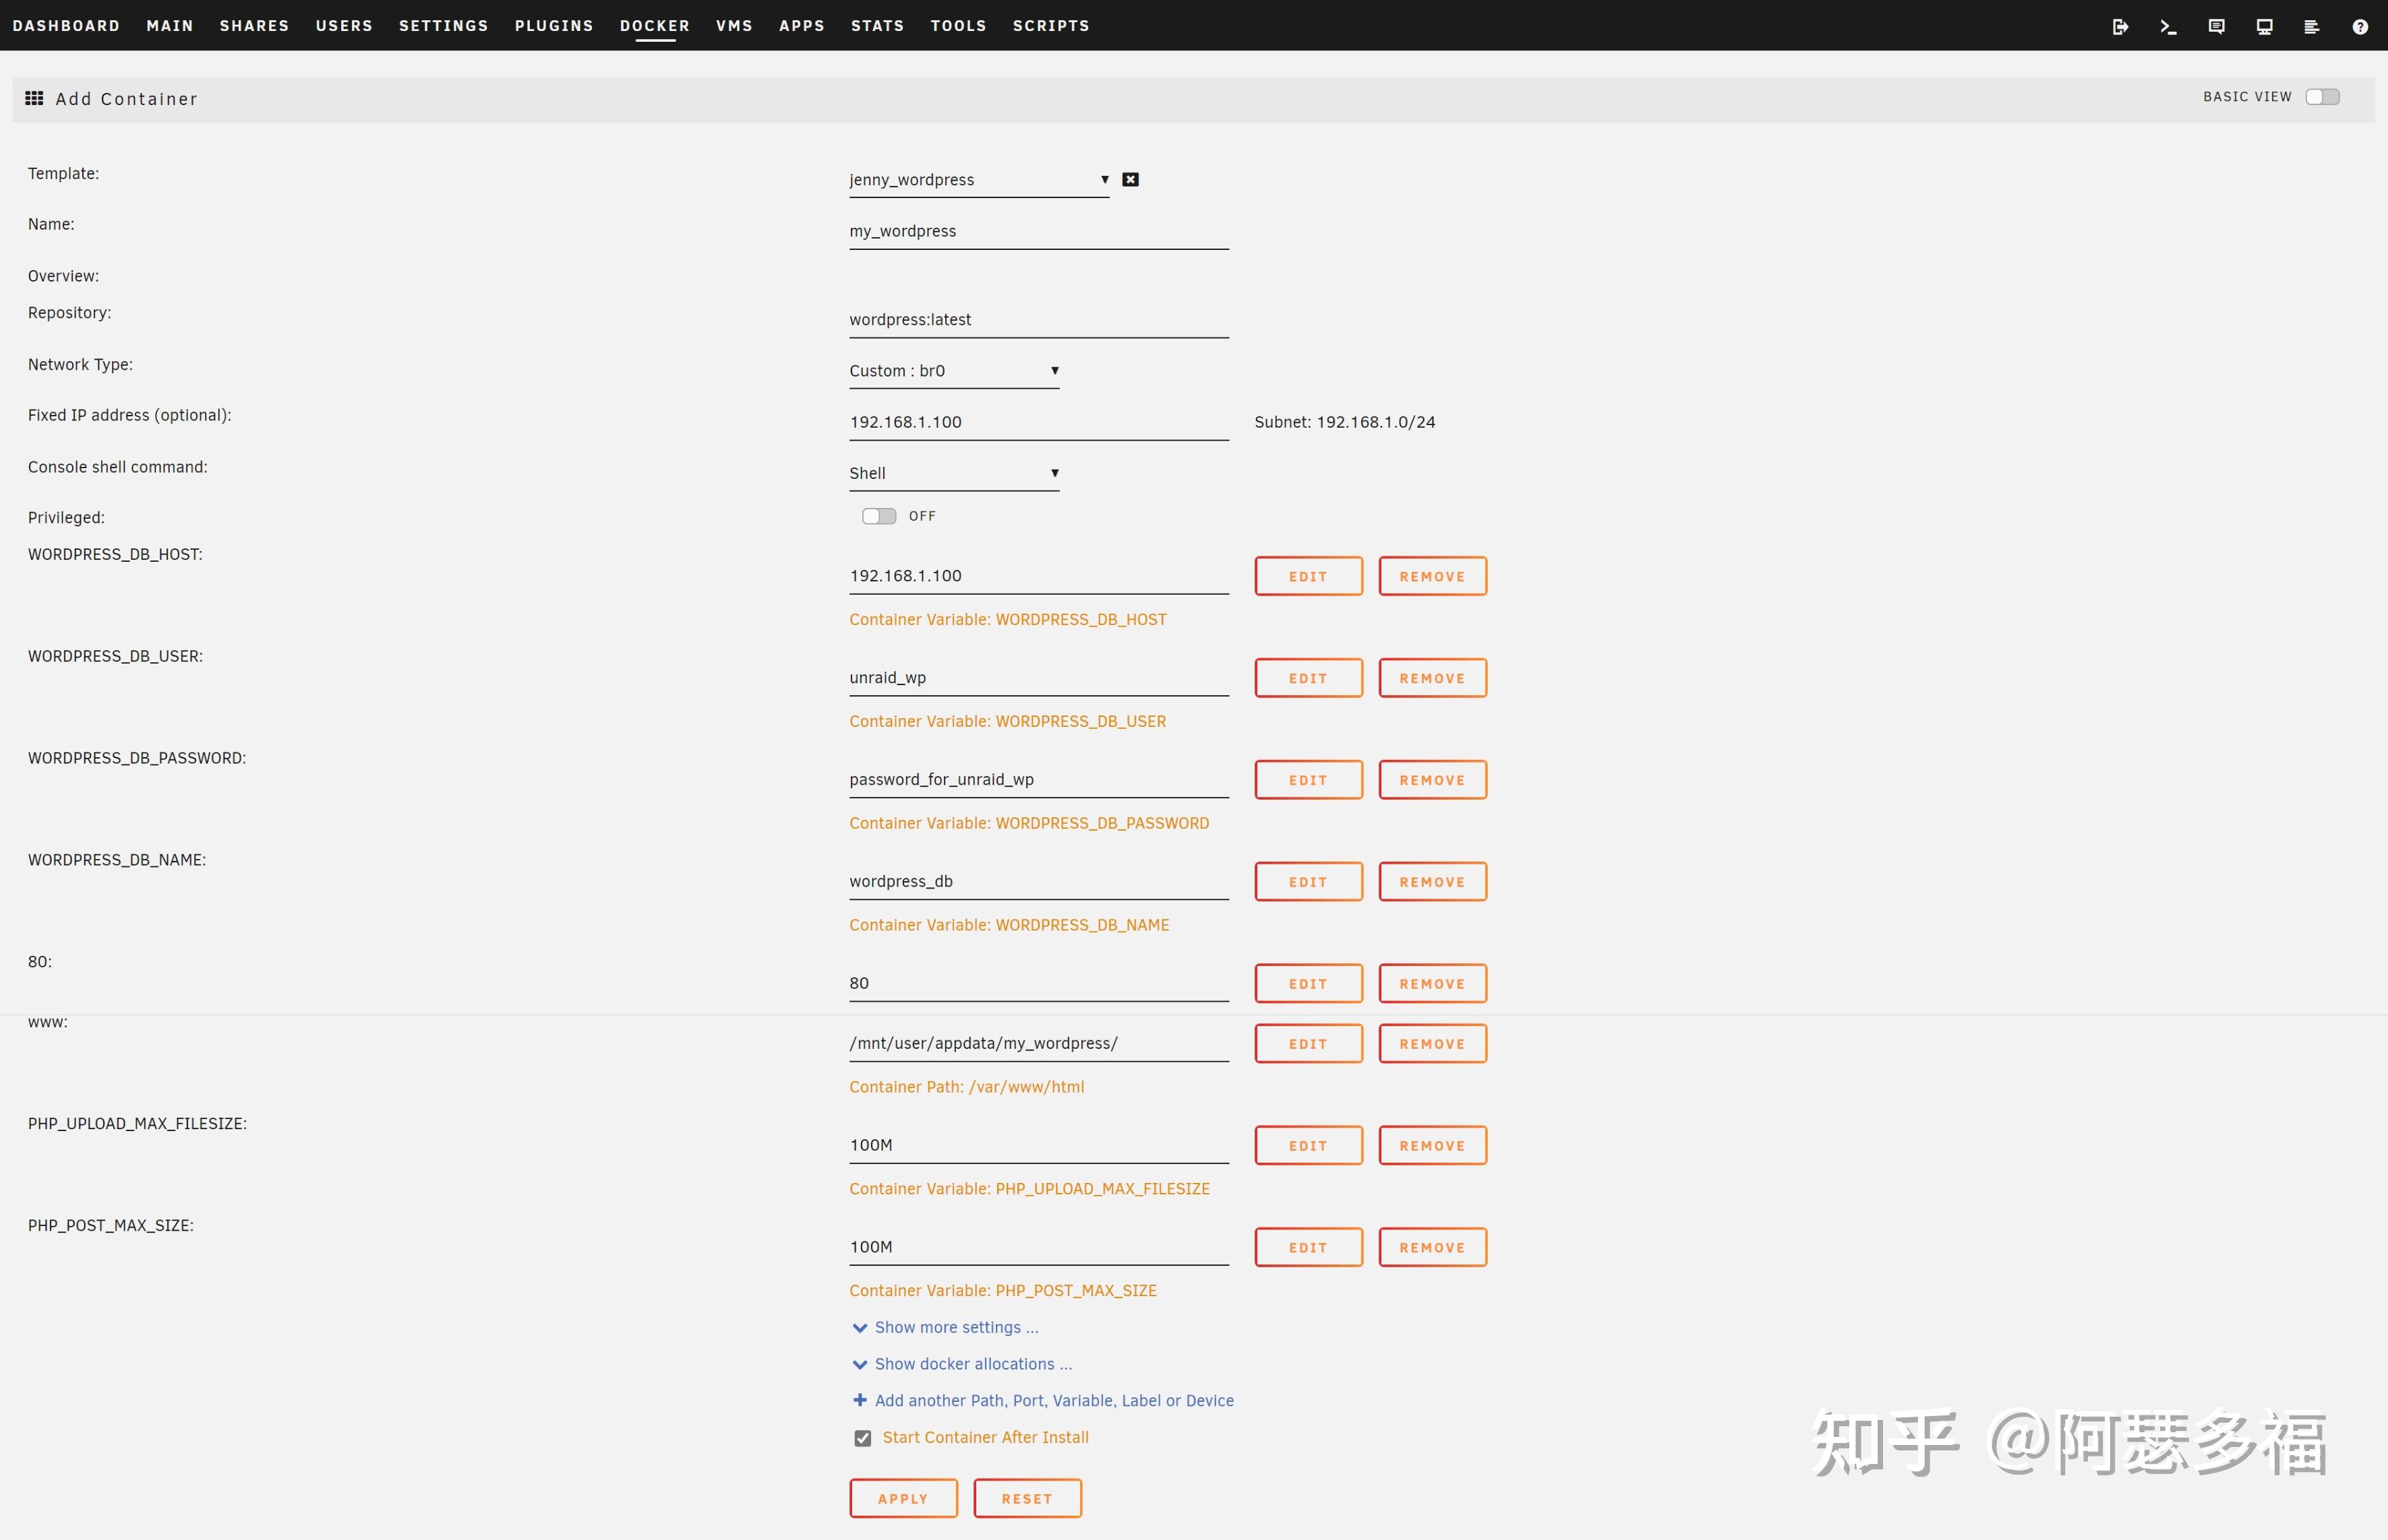Click the grid icon beside Add Container
Screen dimensions: 2388x1540
tap(34, 98)
